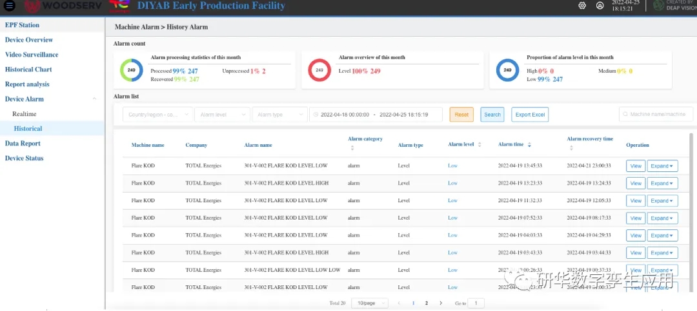Open the Country/region dropdown filter
The image size is (697, 311).
(x=157, y=115)
